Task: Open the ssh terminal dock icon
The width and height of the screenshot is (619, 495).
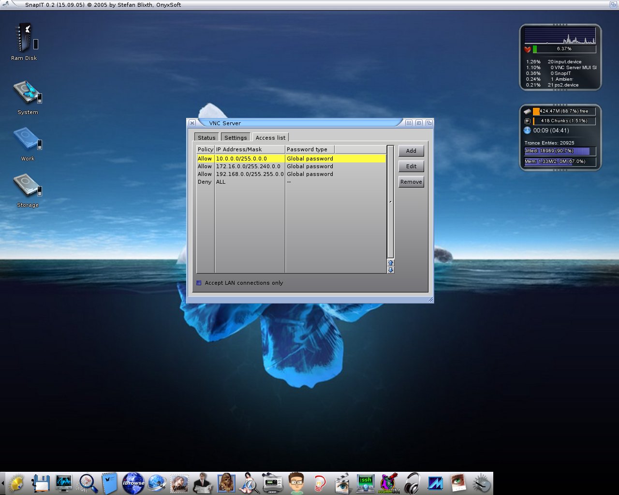Action: click(366, 483)
